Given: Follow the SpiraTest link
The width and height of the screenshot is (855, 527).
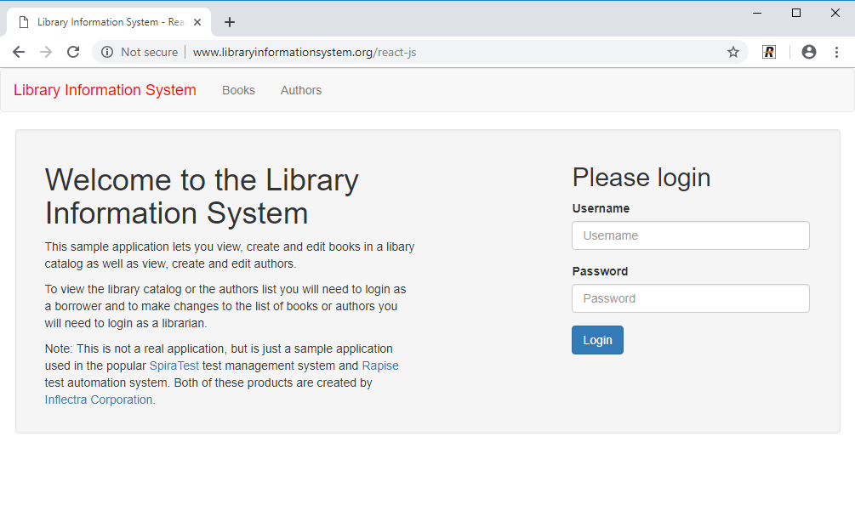Looking at the screenshot, I should tap(174, 365).
